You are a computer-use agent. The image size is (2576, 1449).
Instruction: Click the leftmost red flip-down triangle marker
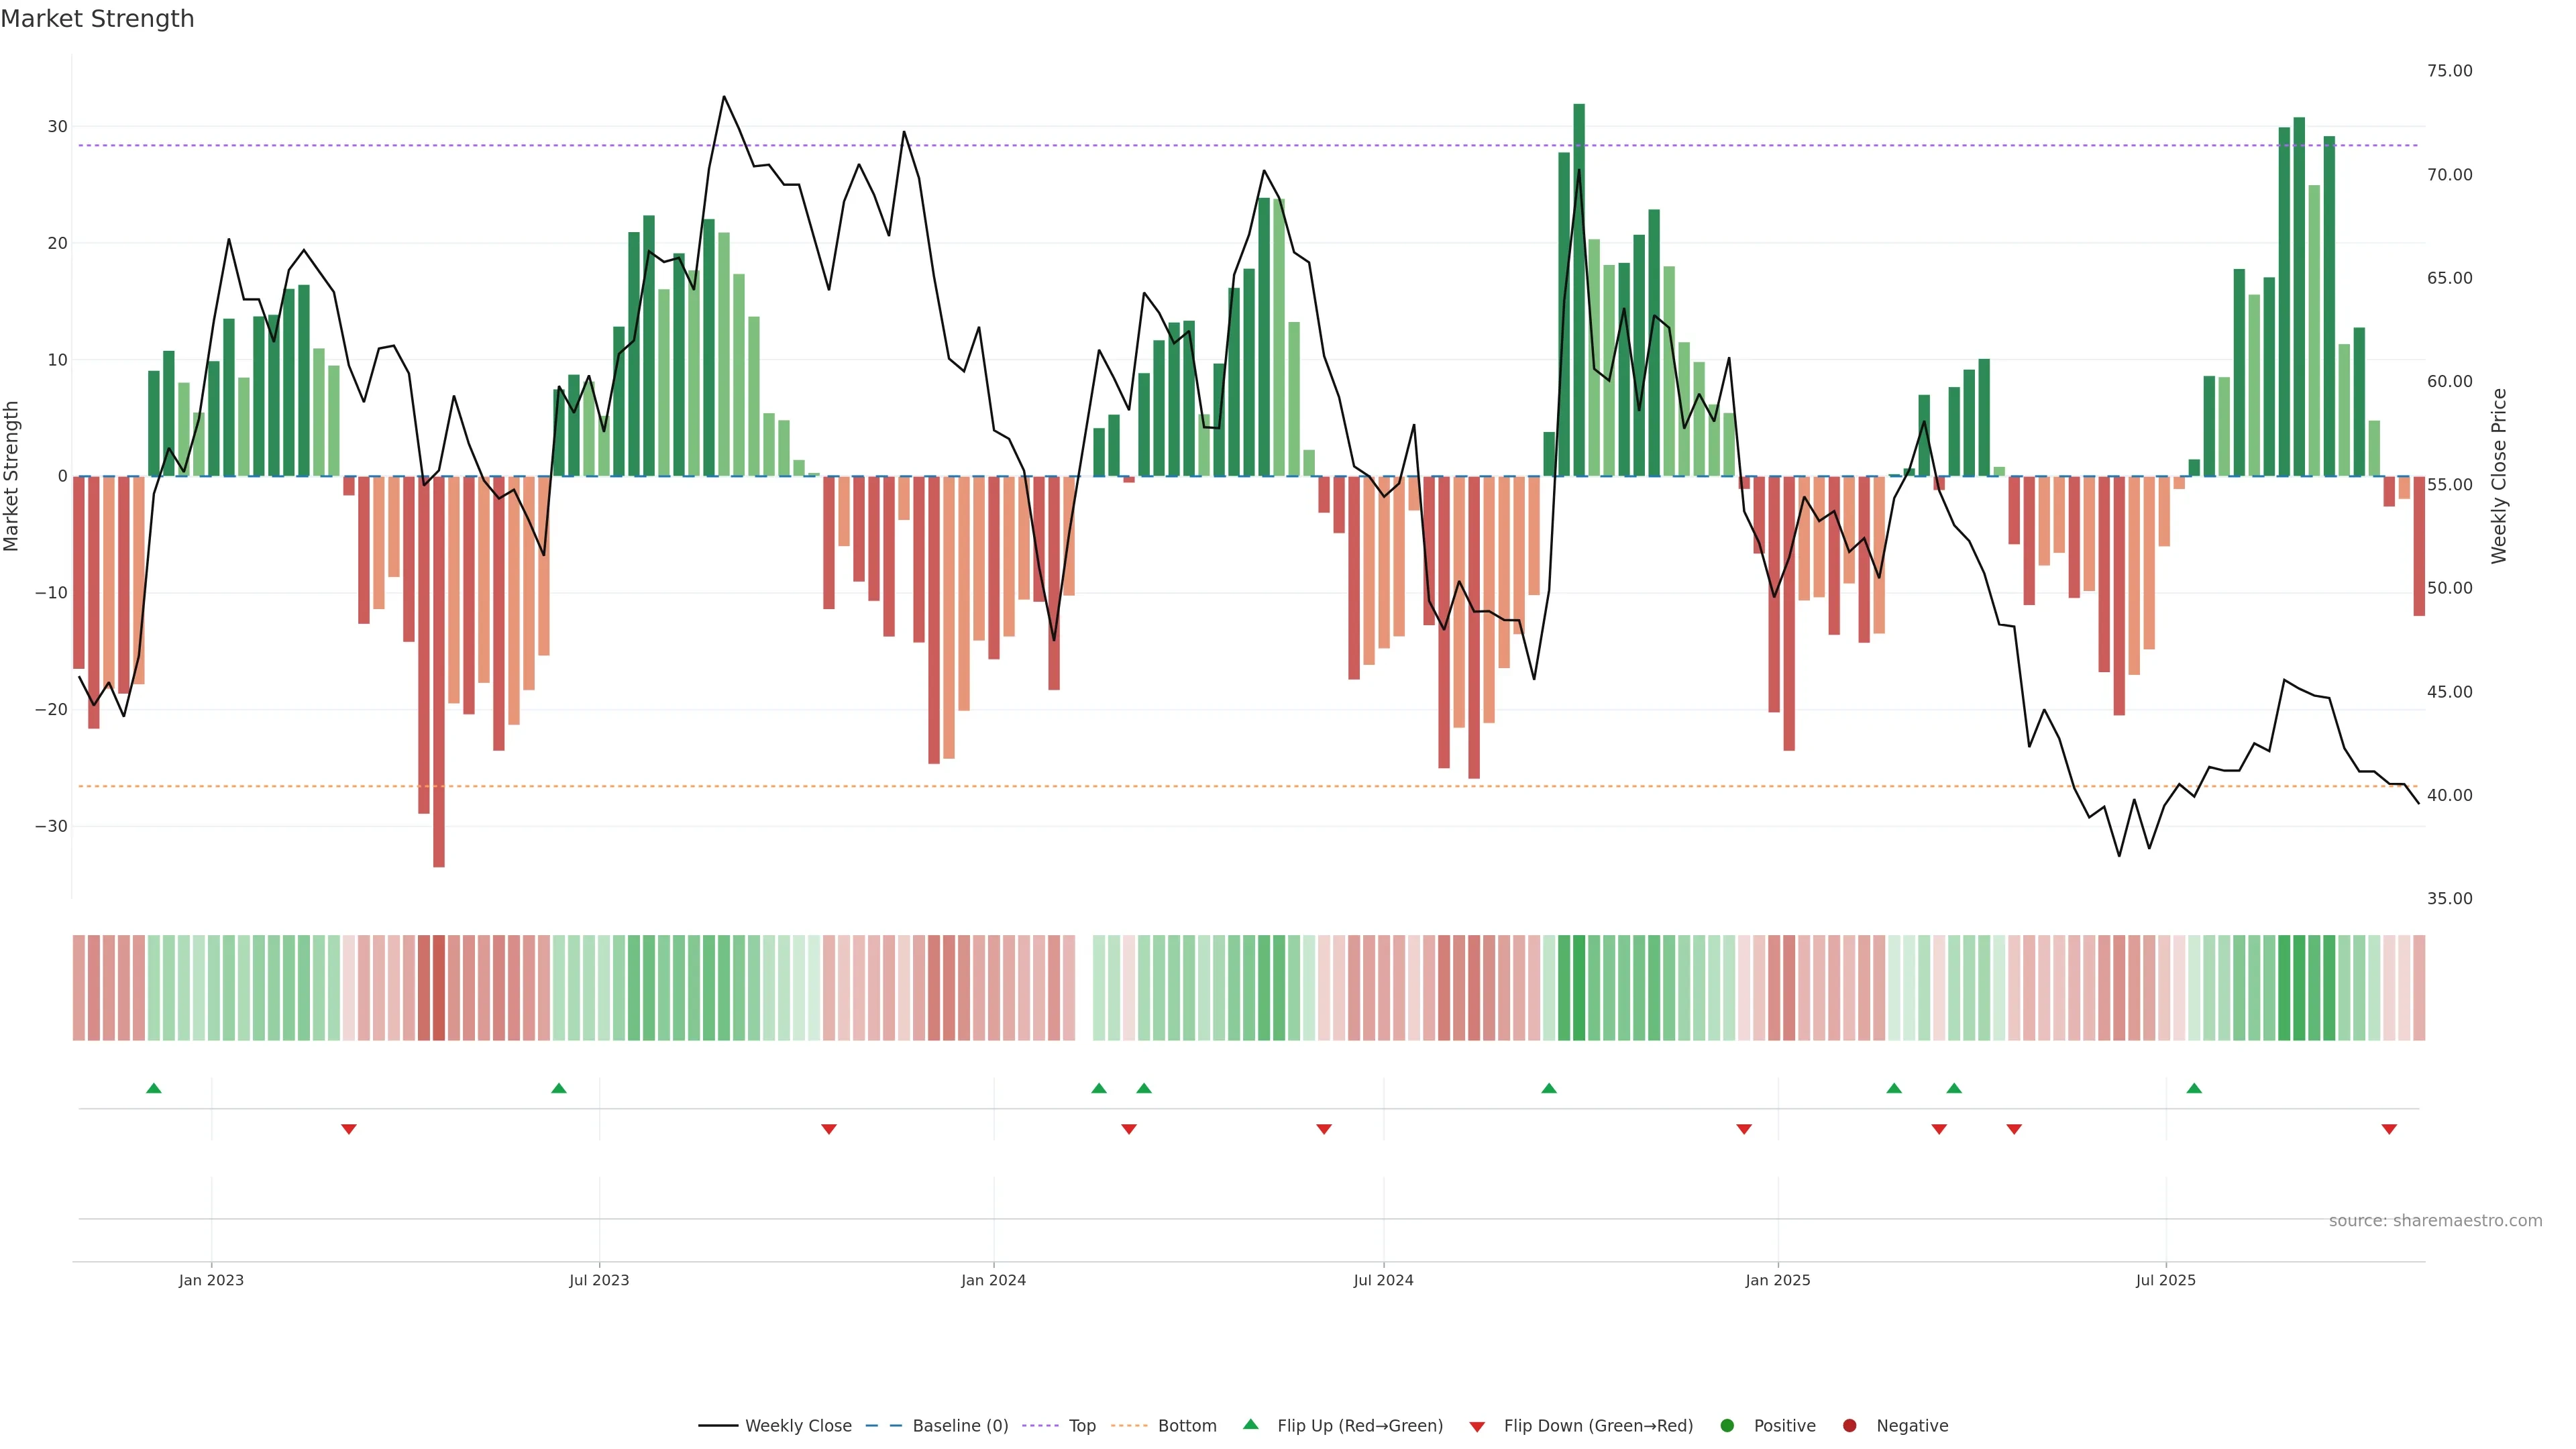coord(349,1129)
